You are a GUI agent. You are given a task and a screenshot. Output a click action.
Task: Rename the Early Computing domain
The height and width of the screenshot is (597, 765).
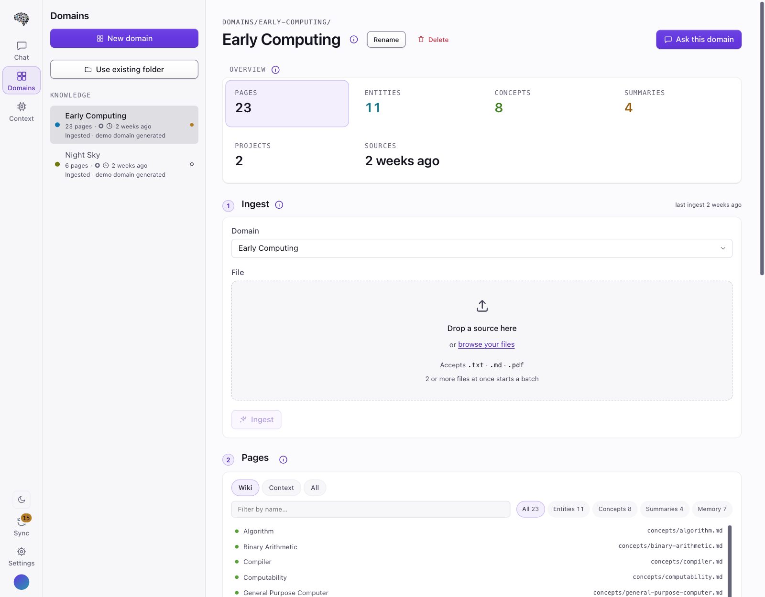click(386, 40)
